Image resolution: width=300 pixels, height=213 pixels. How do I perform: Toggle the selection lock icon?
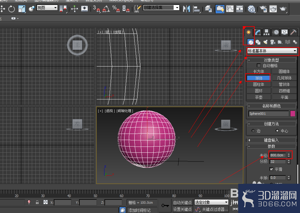pyautogui.click(x=37, y=202)
